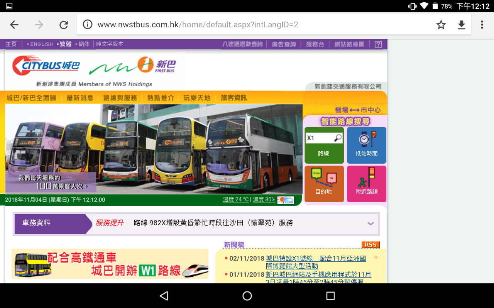Open the 附近路線 nearby routes tile
Image resolution: width=494 pixels, height=308 pixels.
(366, 184)
